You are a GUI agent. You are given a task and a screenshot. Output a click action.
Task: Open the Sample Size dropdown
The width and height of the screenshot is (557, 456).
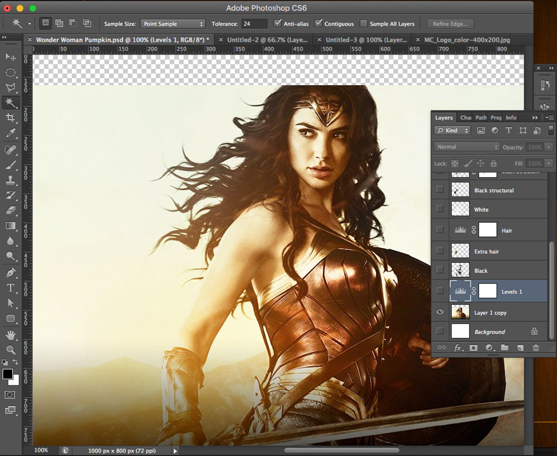click(173, 24)
